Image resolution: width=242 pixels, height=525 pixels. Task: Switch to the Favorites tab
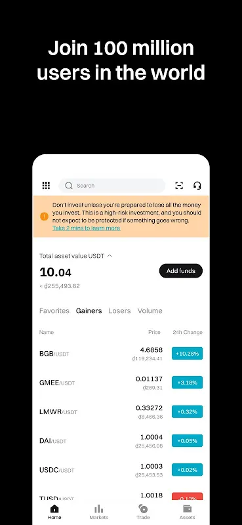click(54, 310)
